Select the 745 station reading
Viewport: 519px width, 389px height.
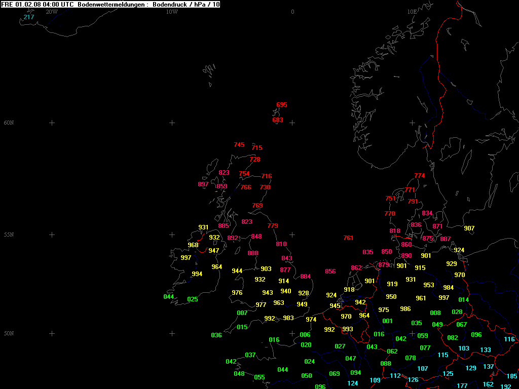pyautogui.click(x=239, y=145)
